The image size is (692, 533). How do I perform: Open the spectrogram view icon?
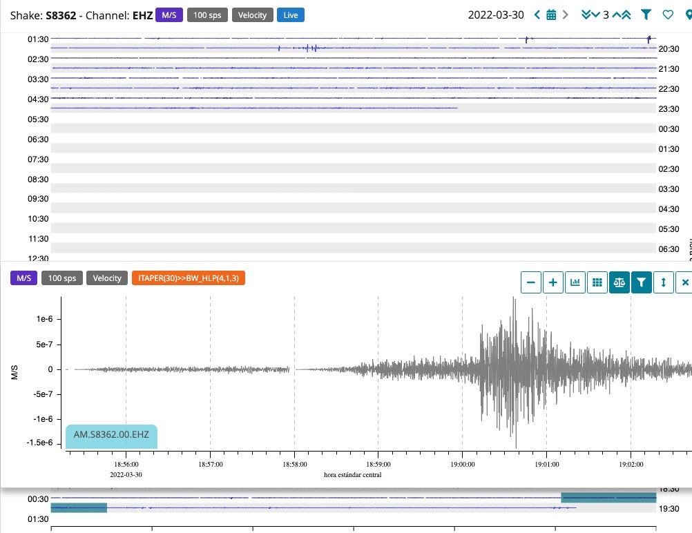(x=575, y=282)
